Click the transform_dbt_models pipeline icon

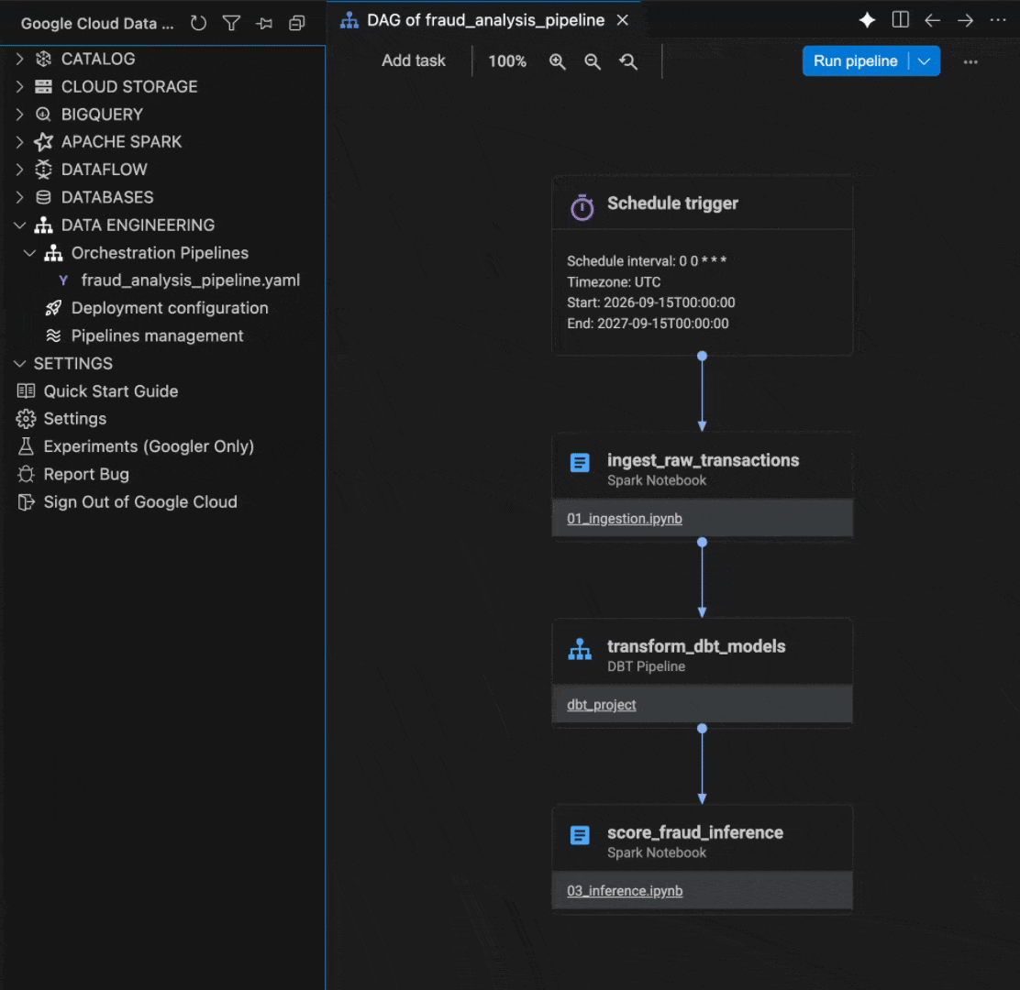tap(580, 649)
